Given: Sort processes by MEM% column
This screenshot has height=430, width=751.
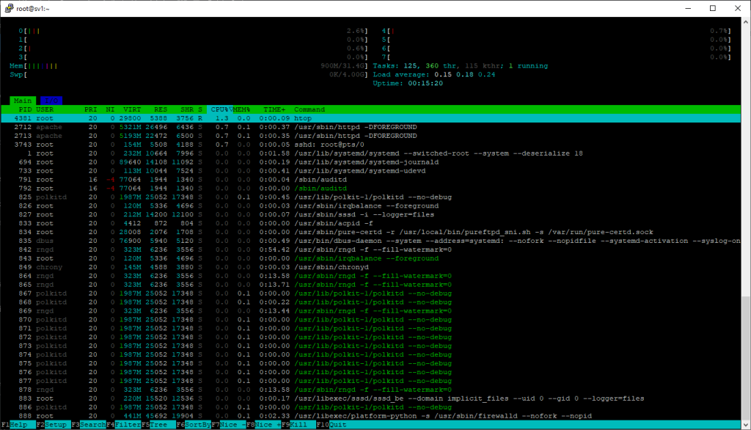Looking at the screenshot, I should tap(242, 109).
